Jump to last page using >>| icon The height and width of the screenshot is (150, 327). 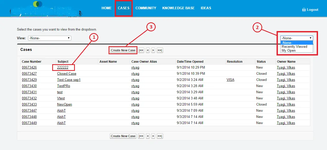tap(160, 50)
